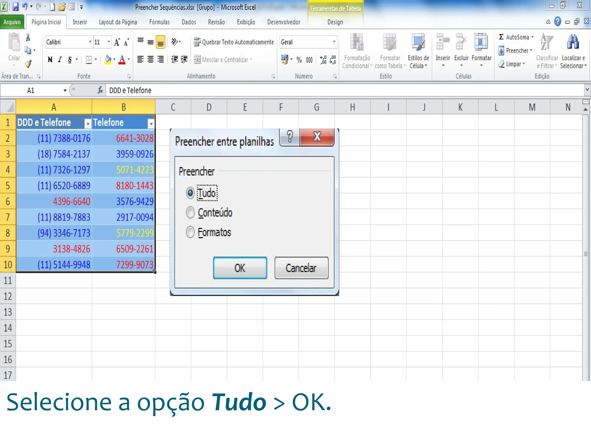Screen dimensions: 591x443
Task: Click the formula bar input field
Action: tap(343, 91)
